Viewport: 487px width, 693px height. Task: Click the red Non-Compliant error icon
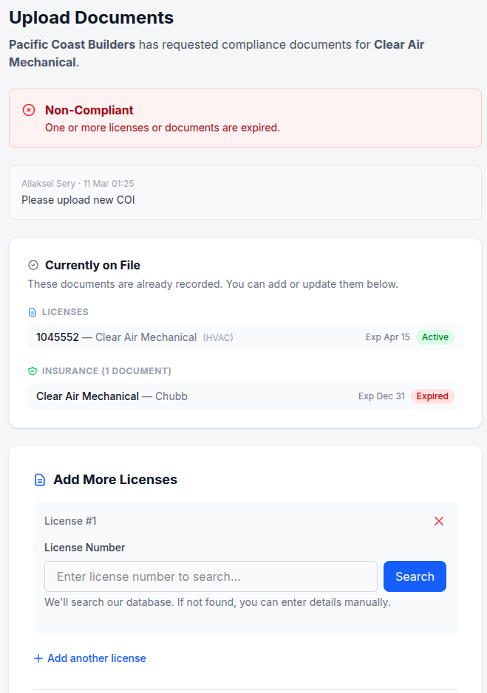coord(29,109)
